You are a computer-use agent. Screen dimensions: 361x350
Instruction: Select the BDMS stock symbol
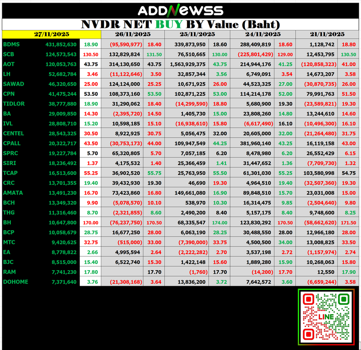pyautogui.click(x=11, y=44)
